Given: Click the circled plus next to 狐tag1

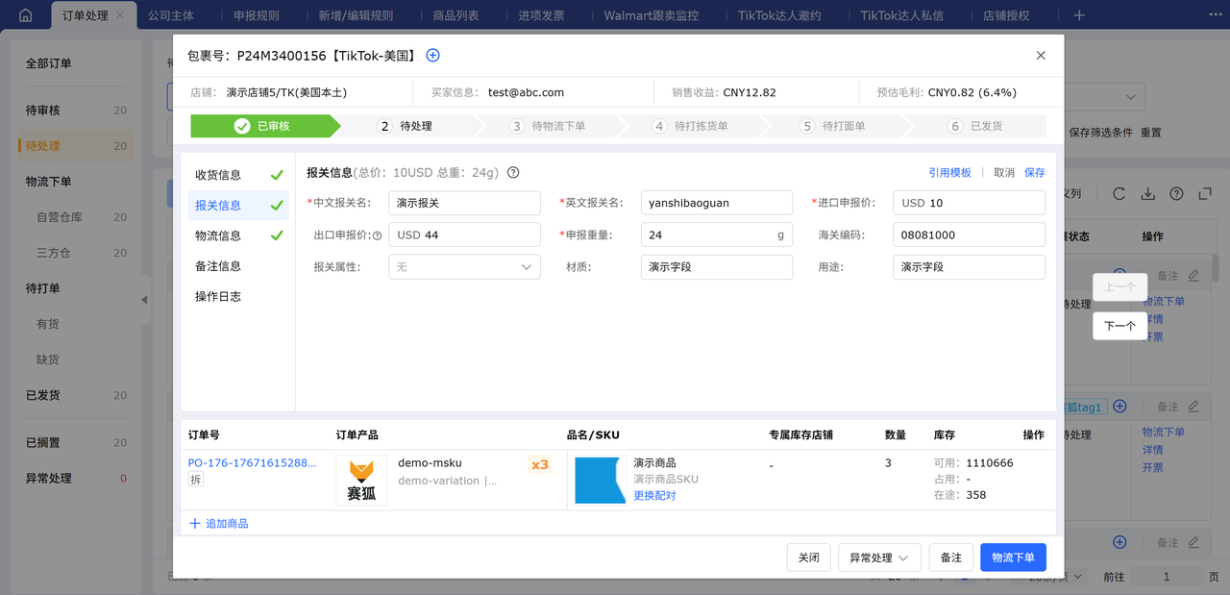Looking at the screenshot, I should (x=1119, y=408).
